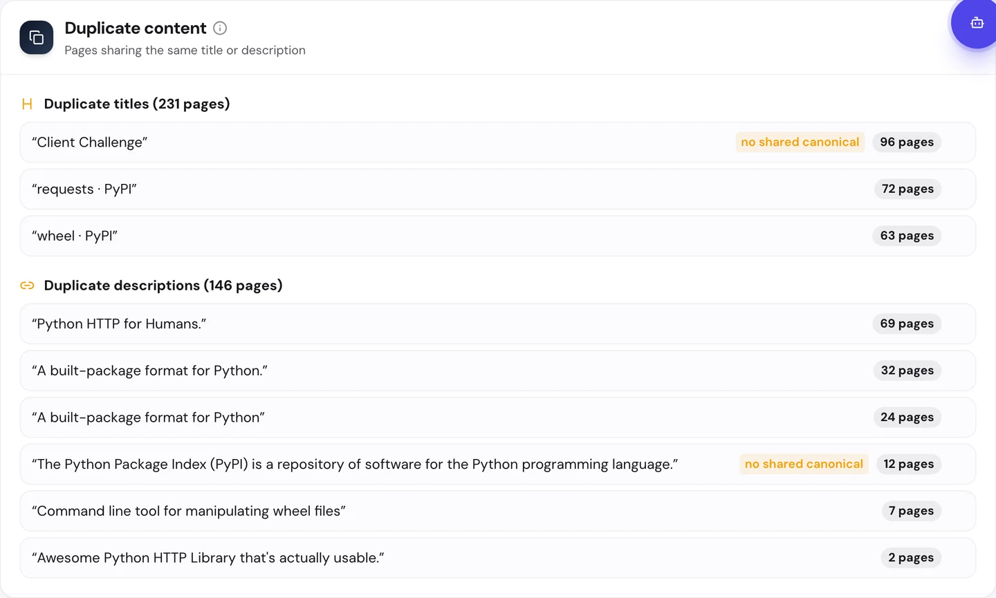Click the "no shared canonical" badge on Python Package Index row

(804, 464)
